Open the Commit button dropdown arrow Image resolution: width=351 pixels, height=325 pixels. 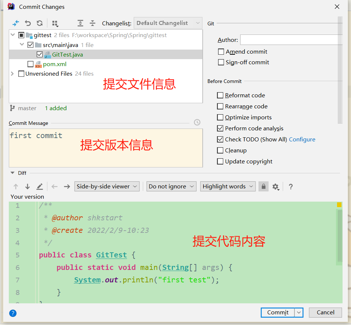299,313
